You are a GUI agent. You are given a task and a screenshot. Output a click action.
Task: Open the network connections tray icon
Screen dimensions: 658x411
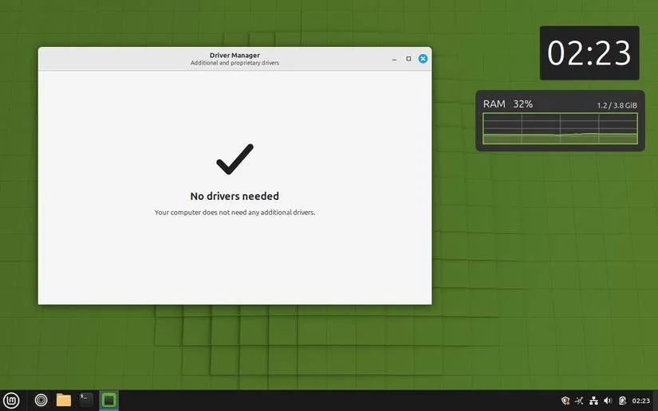point(593,401)
